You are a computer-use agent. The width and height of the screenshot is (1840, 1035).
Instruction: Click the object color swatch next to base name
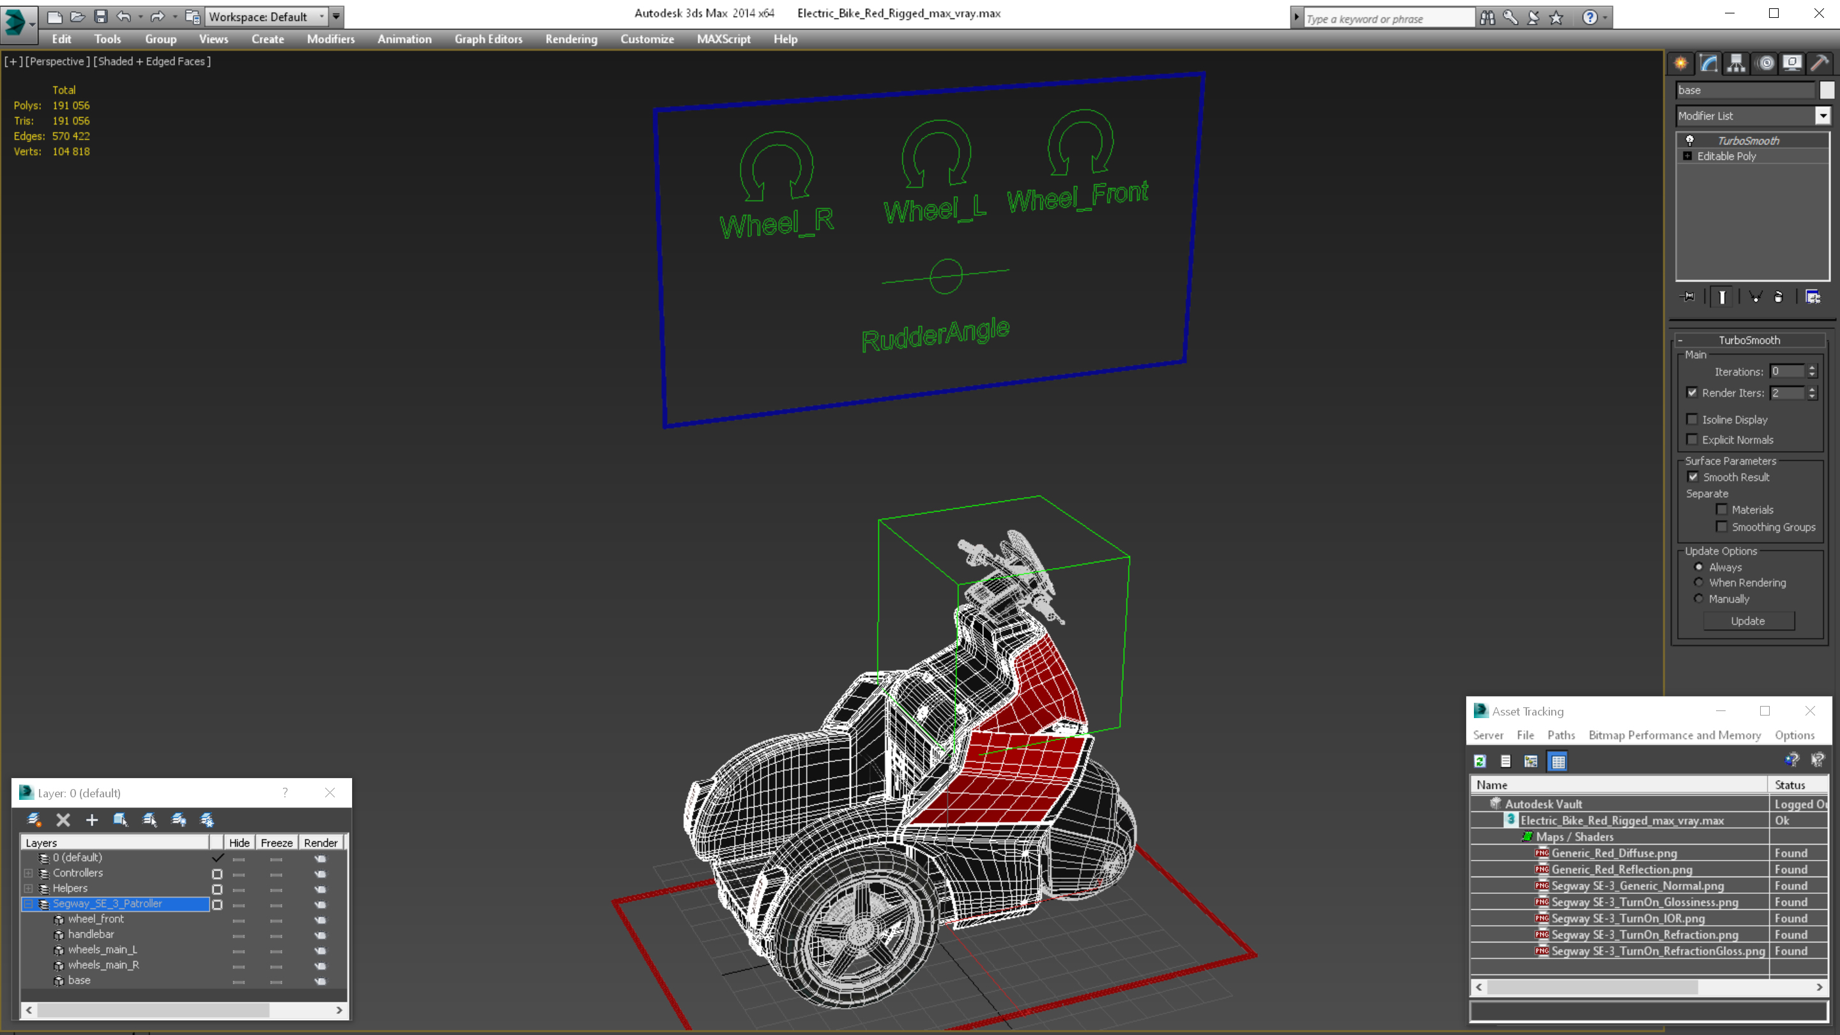click(x=1827, y=90)
